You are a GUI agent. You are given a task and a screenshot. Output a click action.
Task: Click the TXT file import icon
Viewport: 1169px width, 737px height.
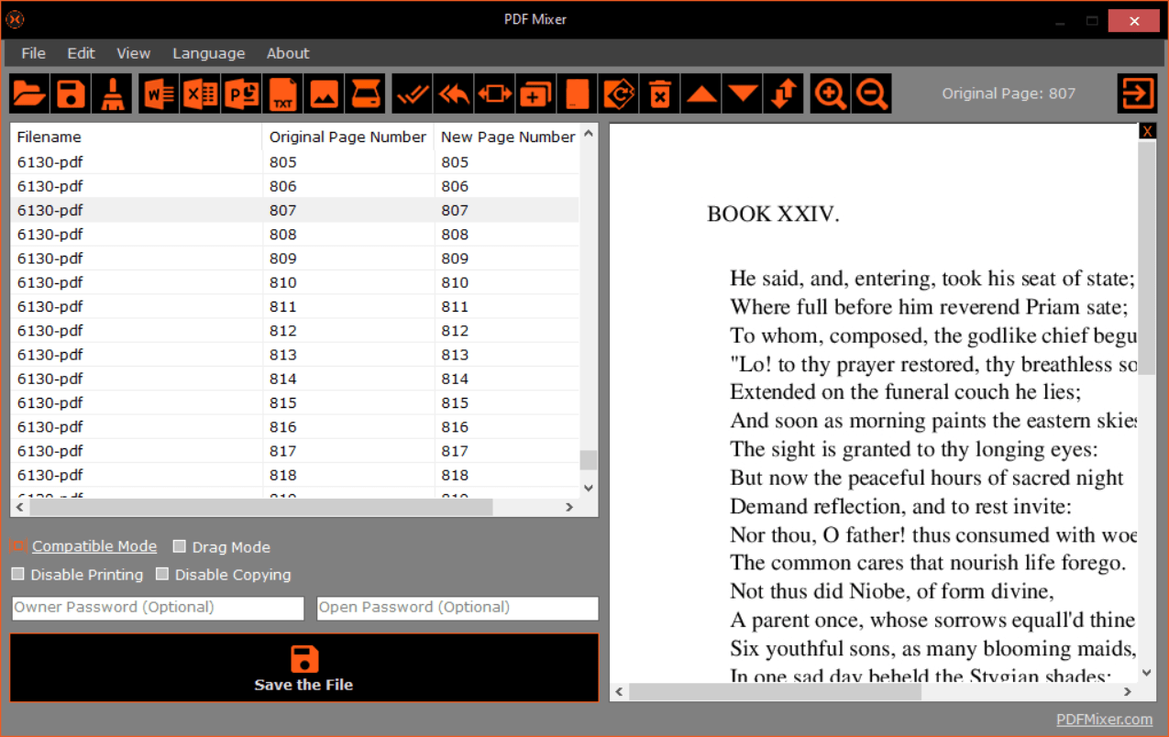(x=284, y=93)
